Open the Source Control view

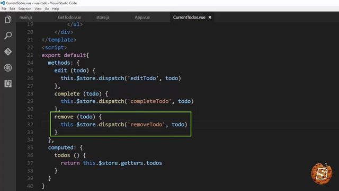coord(8,51)
